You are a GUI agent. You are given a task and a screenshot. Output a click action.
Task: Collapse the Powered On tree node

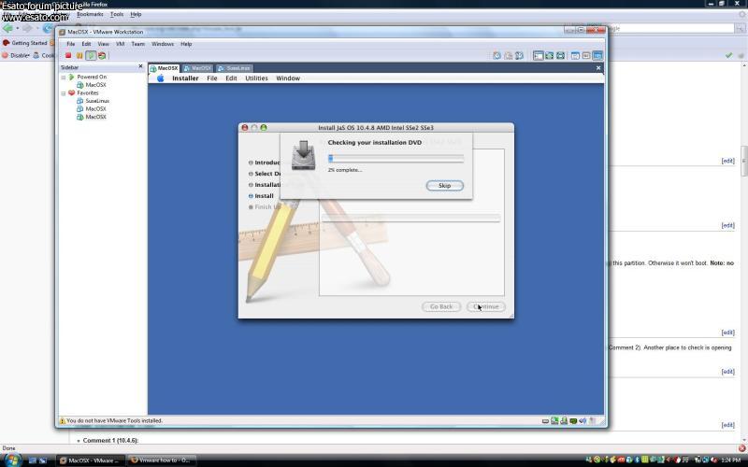tap(63, 78)
